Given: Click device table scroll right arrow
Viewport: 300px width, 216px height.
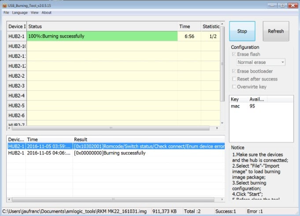Looking at the screenshot, I should tap(217, 128).
